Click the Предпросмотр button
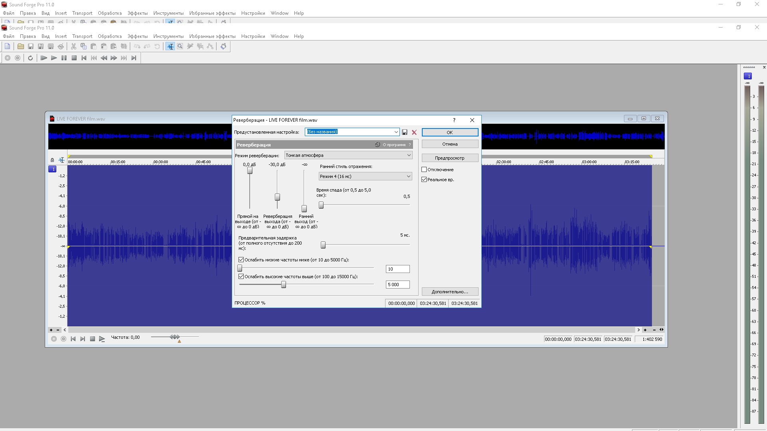Image resolution: width=767 pixels, height=431 pixels. click(450, 158)
